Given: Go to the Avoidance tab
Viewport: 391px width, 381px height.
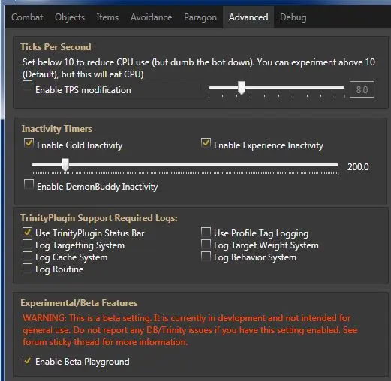Looking at the screenshot, I should 151,17.
